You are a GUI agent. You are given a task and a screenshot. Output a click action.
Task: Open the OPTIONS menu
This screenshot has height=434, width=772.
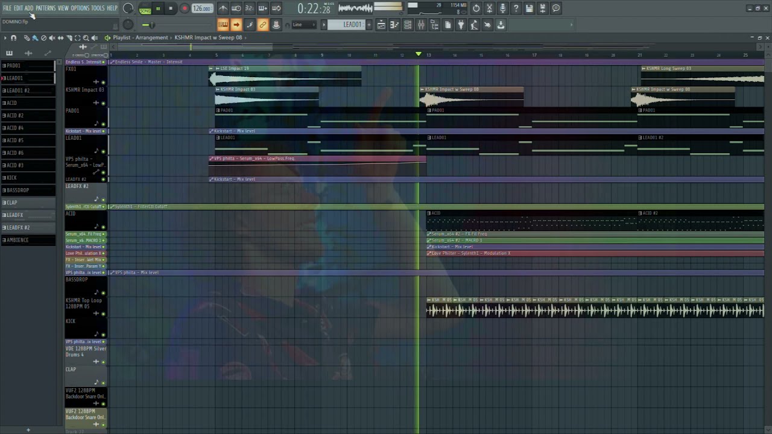coord(80,8)
